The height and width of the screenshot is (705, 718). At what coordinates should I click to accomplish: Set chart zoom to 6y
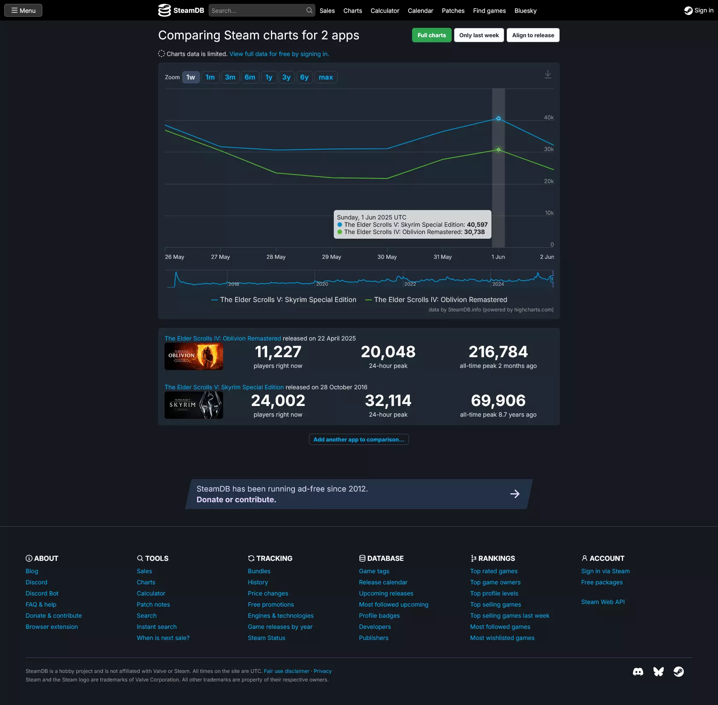[304, 77]
